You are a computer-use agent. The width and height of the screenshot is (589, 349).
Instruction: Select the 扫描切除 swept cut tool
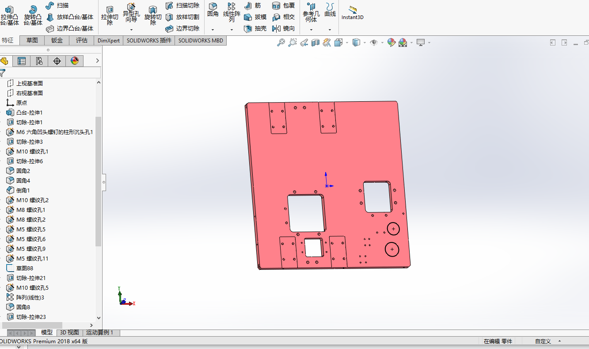[182, 5]
